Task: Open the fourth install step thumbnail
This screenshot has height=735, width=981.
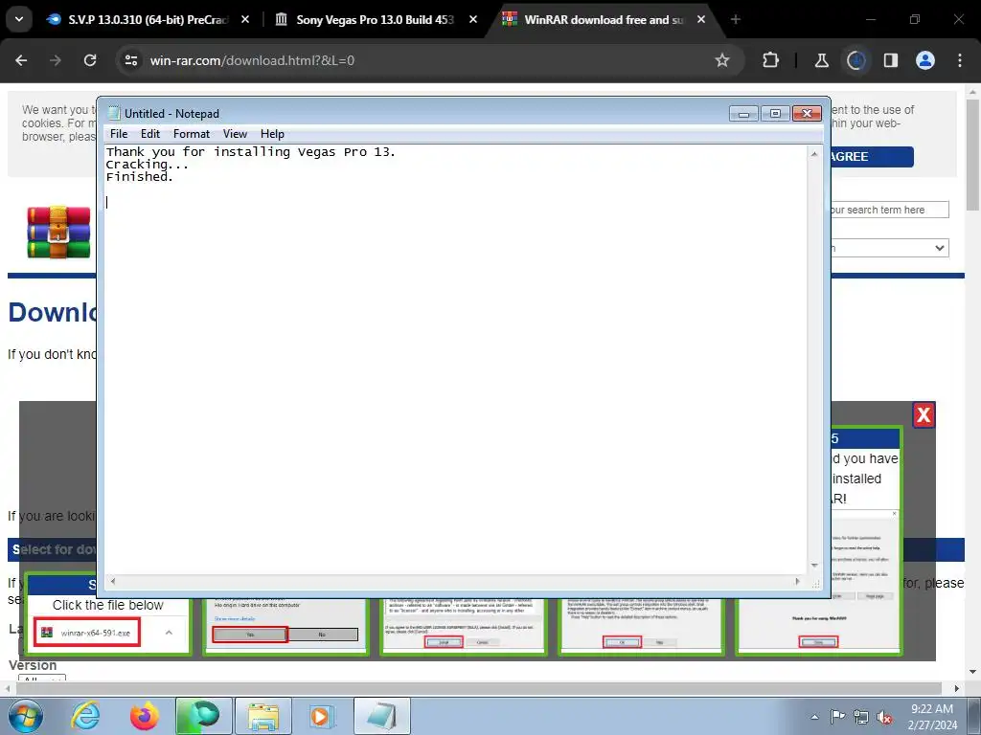Action: (641, 626)
